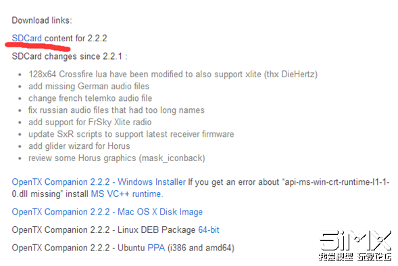Click the Chinese forum text under the logo

[x=355, y=257]
